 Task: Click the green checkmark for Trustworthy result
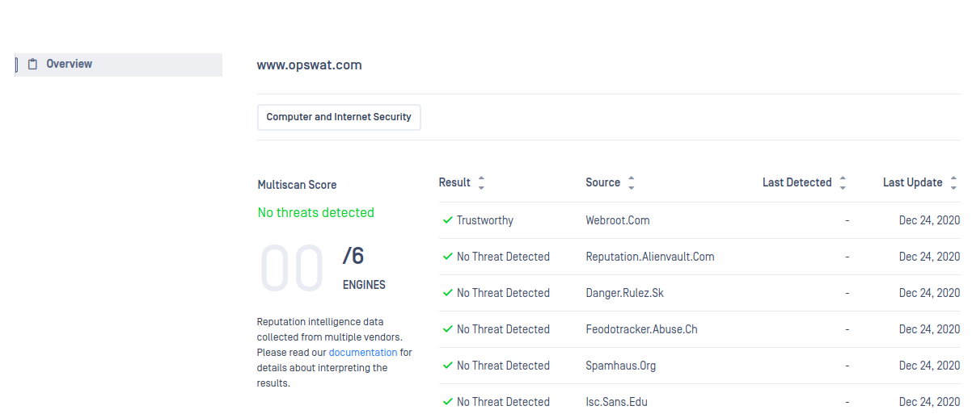(x=447, y=220)
